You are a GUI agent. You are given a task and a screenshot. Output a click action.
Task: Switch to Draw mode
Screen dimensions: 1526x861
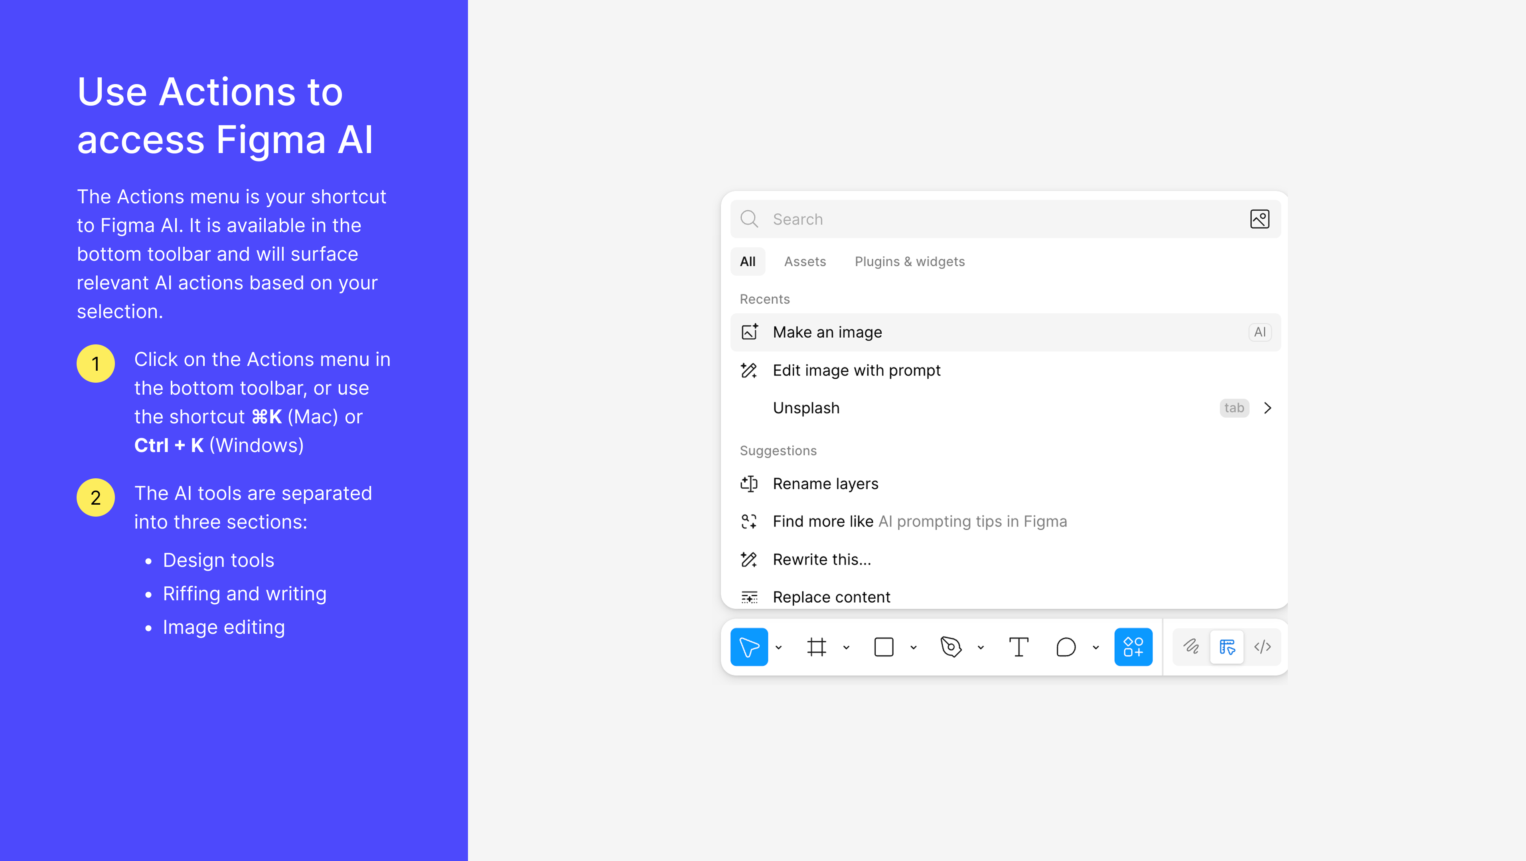(x=1191, y=647)
